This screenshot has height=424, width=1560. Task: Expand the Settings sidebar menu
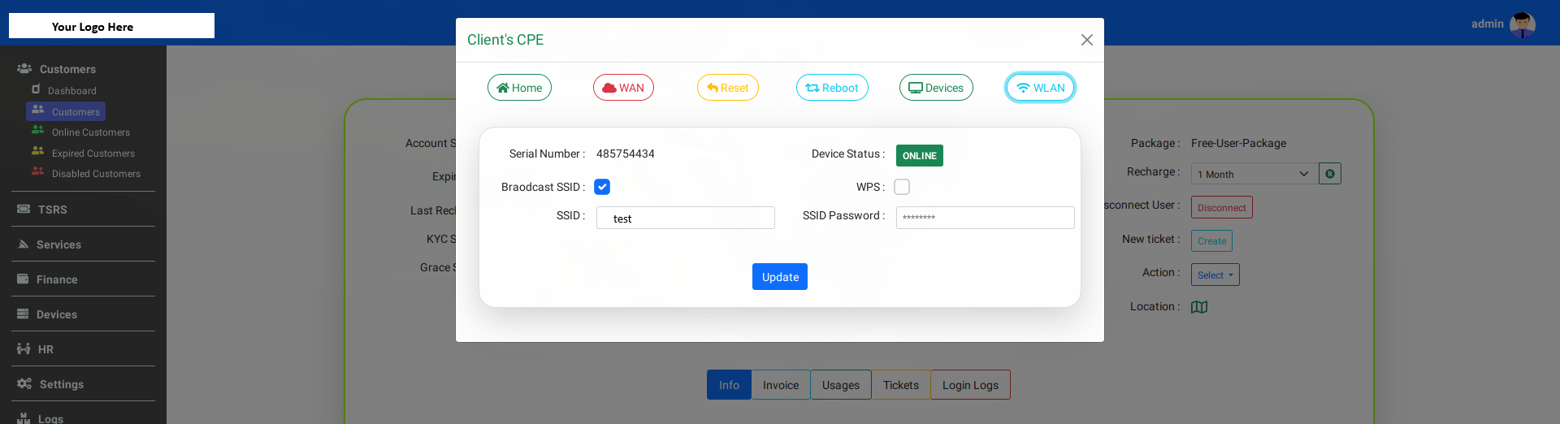click(x=61, y=384)
